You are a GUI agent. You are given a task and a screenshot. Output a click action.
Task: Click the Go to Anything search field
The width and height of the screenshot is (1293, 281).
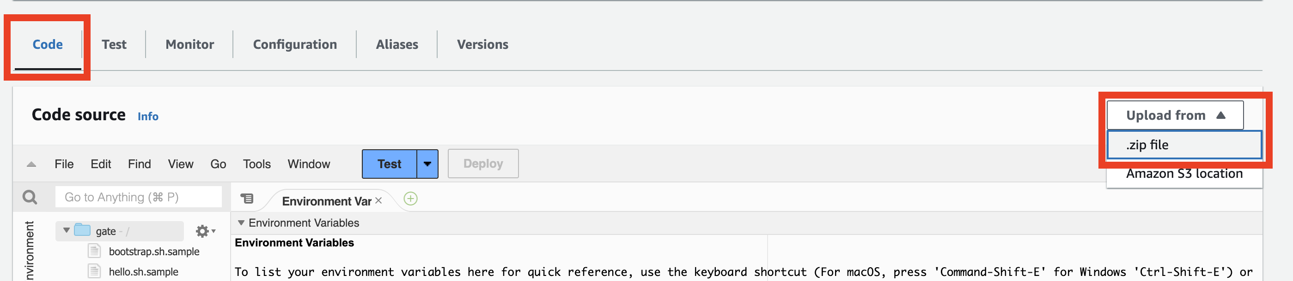[x=138, y=198]
